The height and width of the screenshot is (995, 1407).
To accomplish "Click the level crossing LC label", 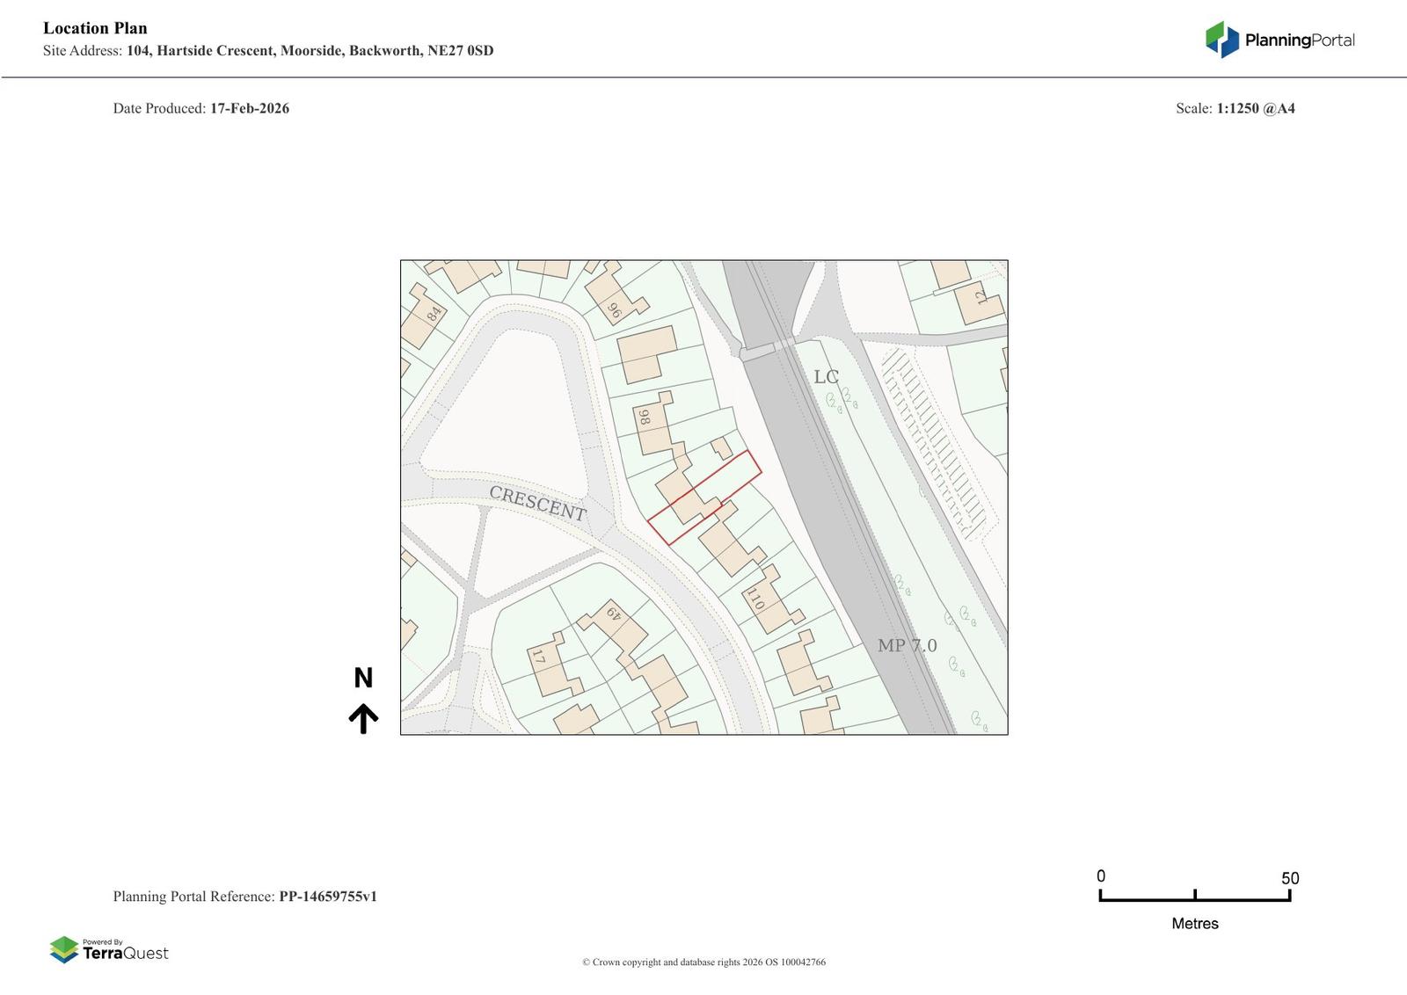I will tap(826, 377).
